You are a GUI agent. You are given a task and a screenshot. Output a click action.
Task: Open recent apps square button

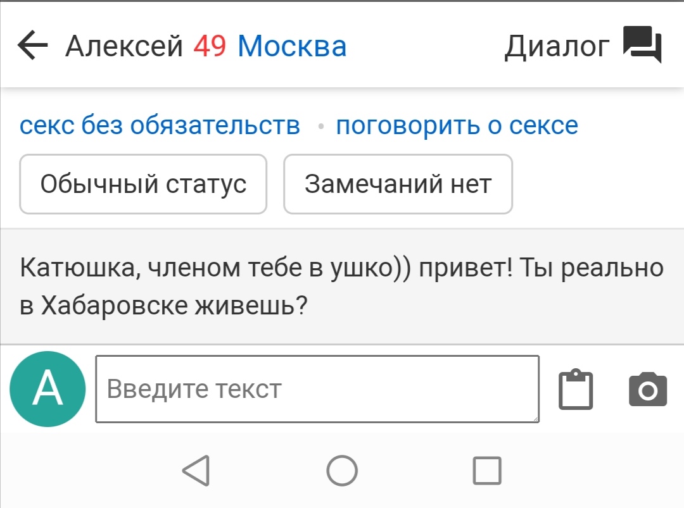click(x=487, y=471)
